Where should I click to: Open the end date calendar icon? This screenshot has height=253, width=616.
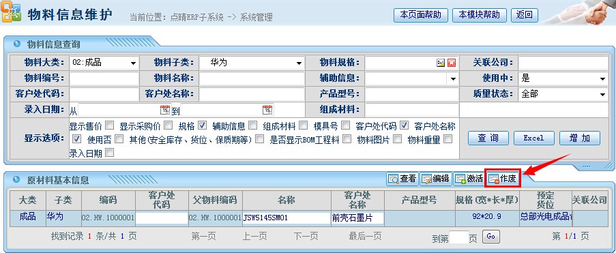pos(267,110)
